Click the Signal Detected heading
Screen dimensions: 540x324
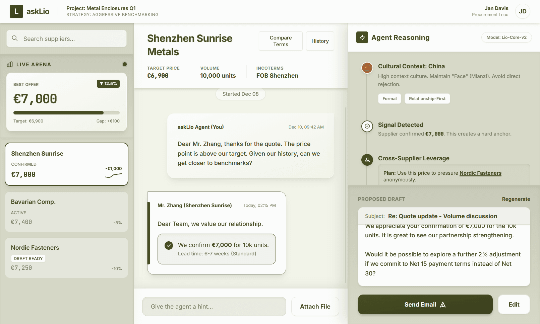coord(401,125)
